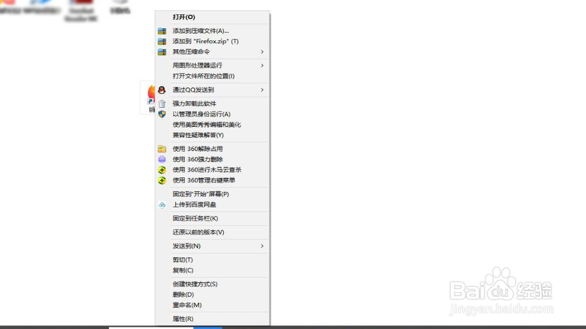Click the admin shield icon
586x329 pixels.
(x=162, y=114)
